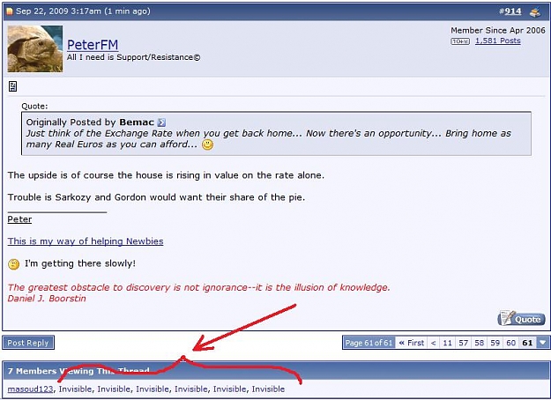
Task: Jump to page 60
Action: tap(511, 343)
